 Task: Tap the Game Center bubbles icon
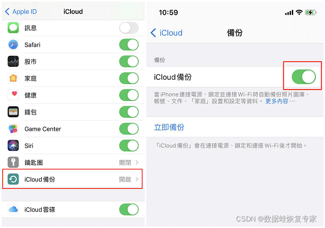[13, 129]
